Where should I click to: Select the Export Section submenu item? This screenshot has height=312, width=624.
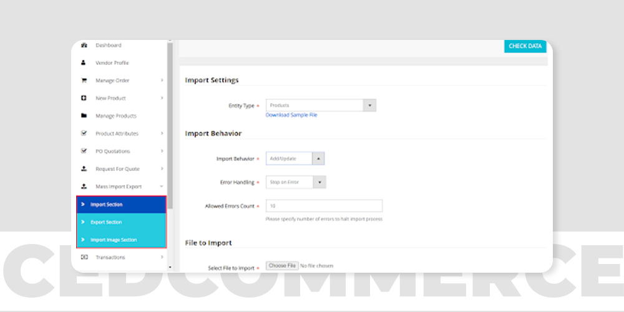pos(121,222)
